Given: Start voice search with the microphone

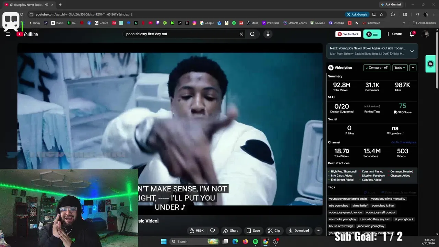Looking at the screenshot, I should (268, 34).
